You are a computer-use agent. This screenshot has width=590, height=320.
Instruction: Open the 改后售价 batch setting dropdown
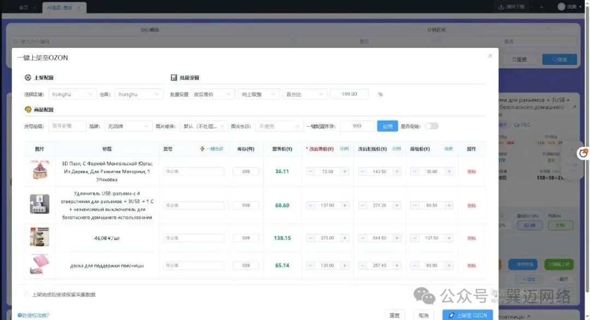tap(213, 94)
